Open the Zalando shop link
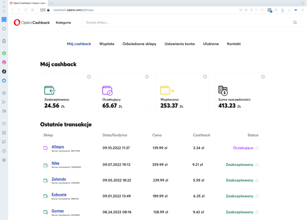 click(x=59, y=179)
